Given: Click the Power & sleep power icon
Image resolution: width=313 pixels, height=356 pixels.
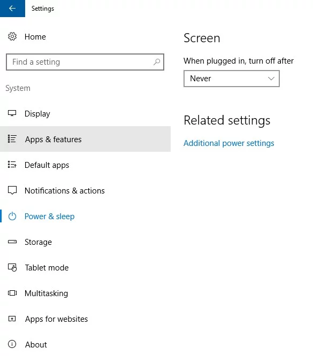Looking at the screenshot, I should (12, 216).
